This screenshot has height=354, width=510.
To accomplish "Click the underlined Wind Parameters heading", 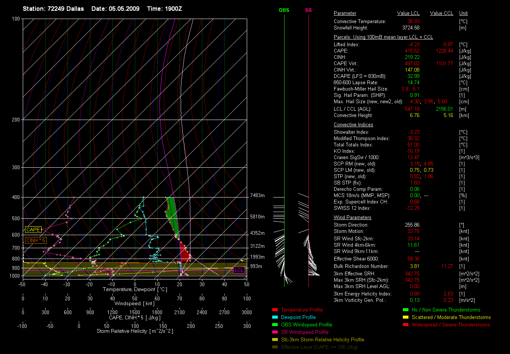I will [352, 218].
